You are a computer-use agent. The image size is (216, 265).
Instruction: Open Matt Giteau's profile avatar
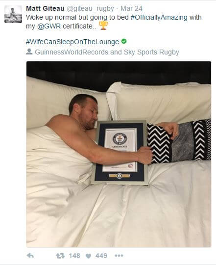pos(13,14)
